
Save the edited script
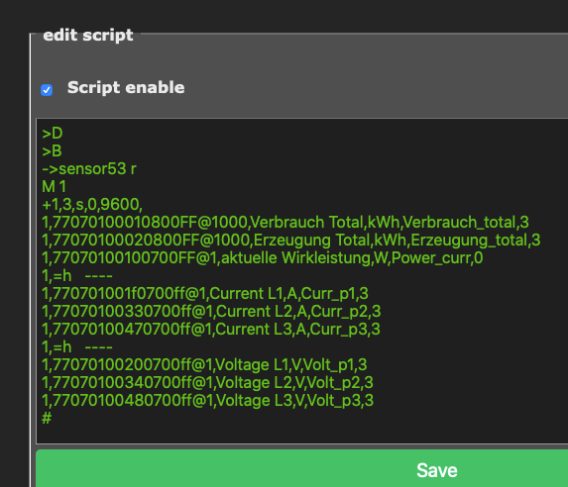pos(301,468)
